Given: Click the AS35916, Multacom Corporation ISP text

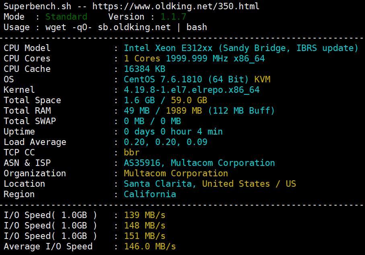Looking at the screenshot, I should click(199, 163).
